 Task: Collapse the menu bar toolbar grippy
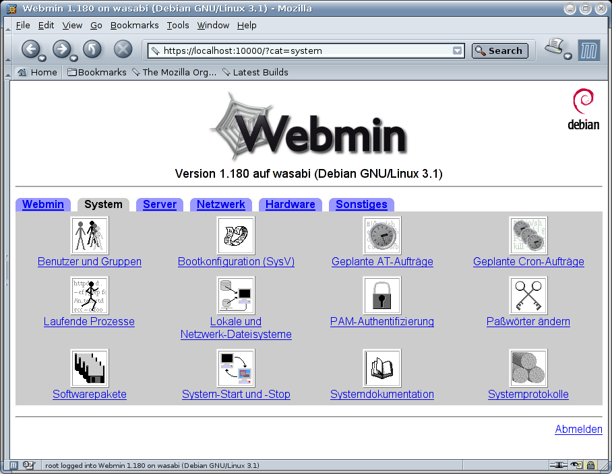click(7, 26)
